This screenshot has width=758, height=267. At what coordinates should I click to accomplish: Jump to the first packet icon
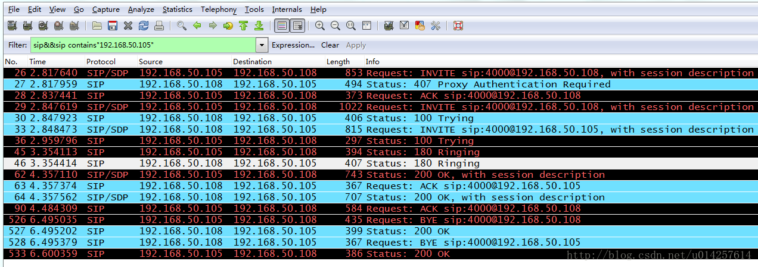click(x=244, y=26)
